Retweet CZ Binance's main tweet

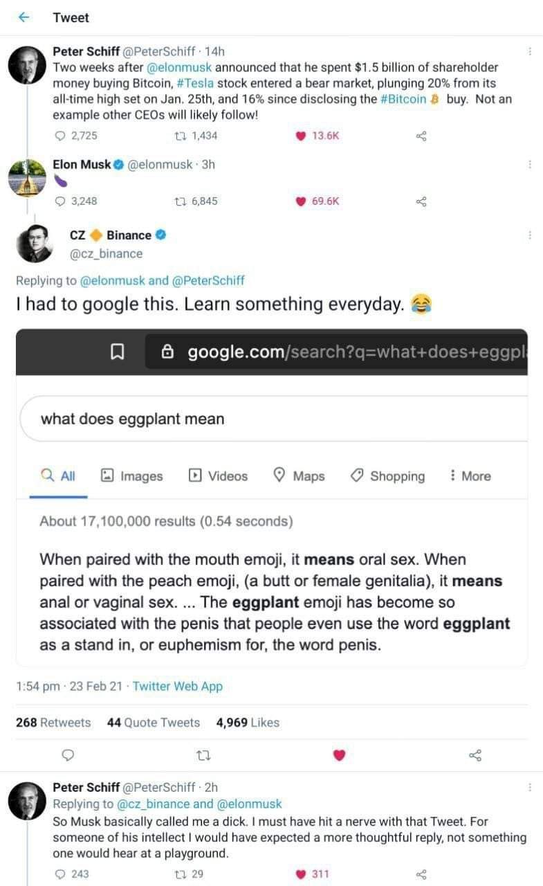pyautogui.click(x=203, y=755)
